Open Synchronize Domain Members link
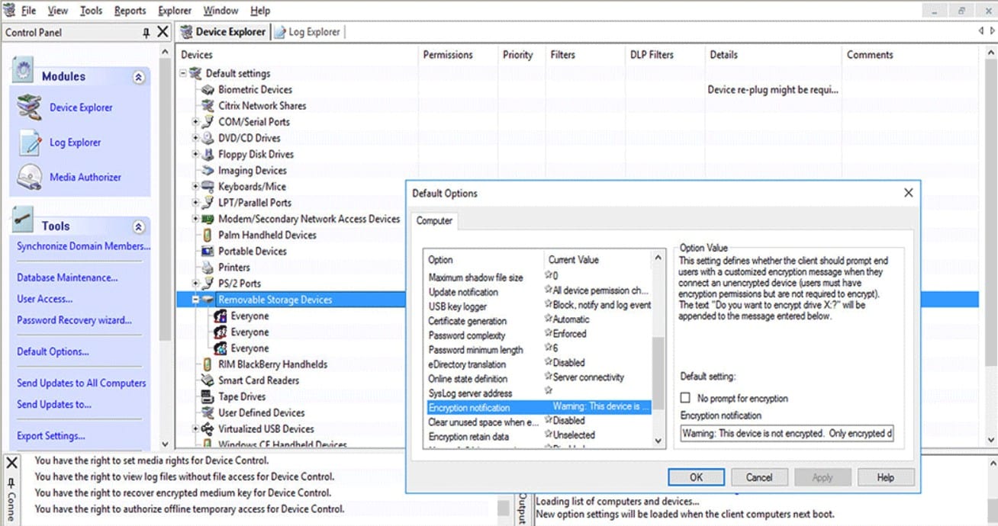The width and height of the screenshot is (998, 526). tap(84, 246)
